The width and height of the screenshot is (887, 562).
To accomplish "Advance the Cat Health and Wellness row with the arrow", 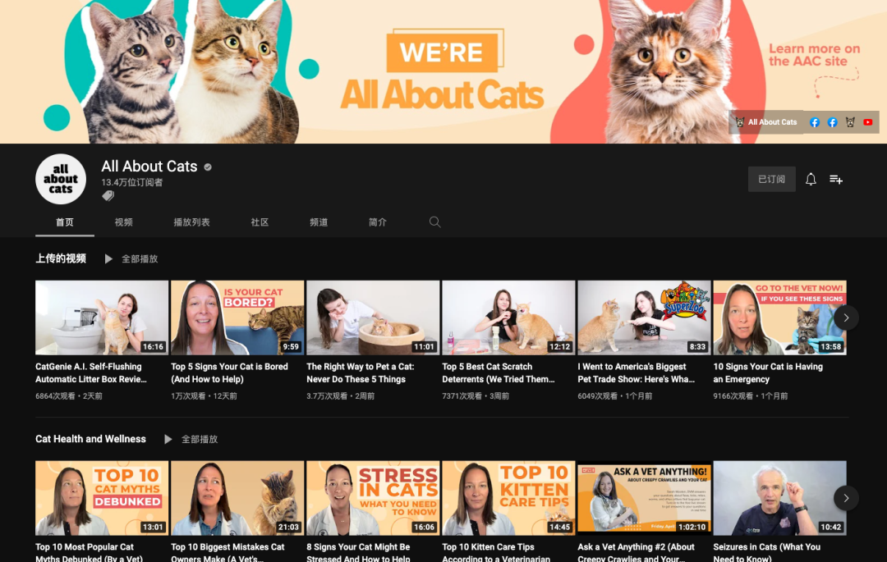I will [846, 498].
